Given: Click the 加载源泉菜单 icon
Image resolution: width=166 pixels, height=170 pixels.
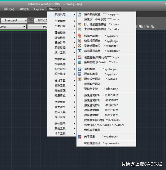Looking at the screenshot, I should coord(80,51).
